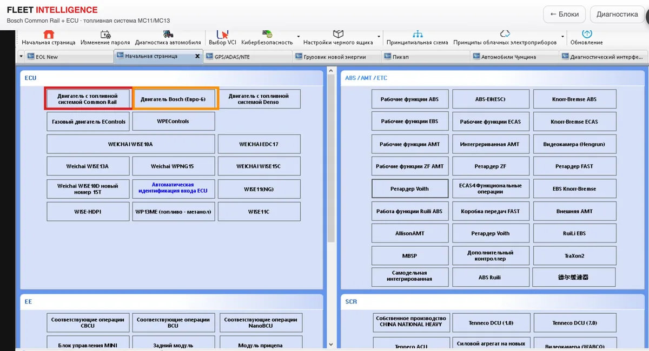Select Weichai WISE10D новый номер 15T
The height and width of the screenshot is (351, 649).
[x=89, y=189]
